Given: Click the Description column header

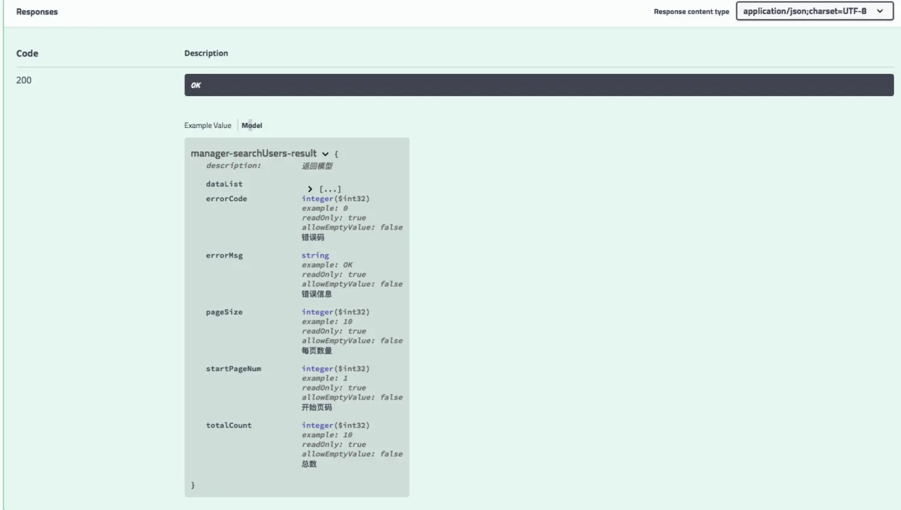Looking at the screenshot, I should (206, 53).
